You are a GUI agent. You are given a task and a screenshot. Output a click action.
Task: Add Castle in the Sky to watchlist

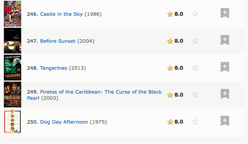225,13
